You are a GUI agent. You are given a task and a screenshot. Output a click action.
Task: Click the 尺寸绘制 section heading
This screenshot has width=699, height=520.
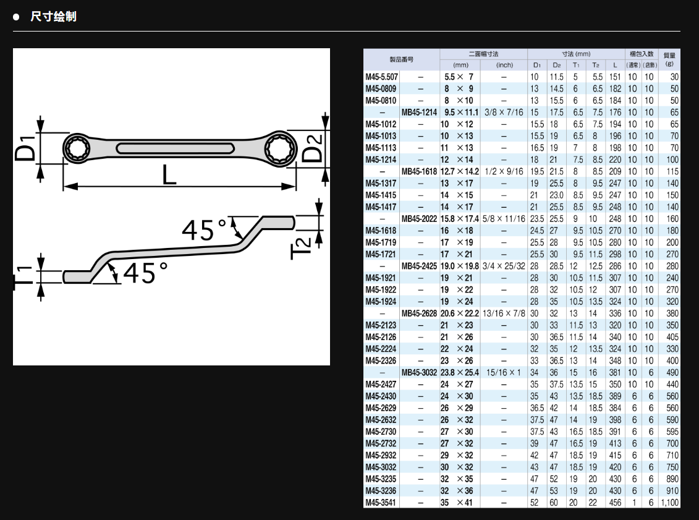tap(53, 17)
